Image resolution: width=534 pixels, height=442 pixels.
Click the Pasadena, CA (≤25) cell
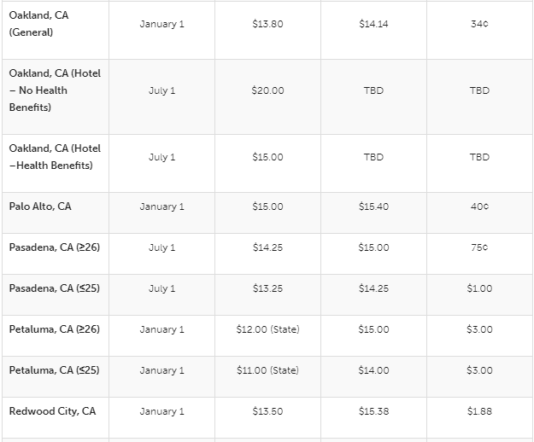click(54, 288)
